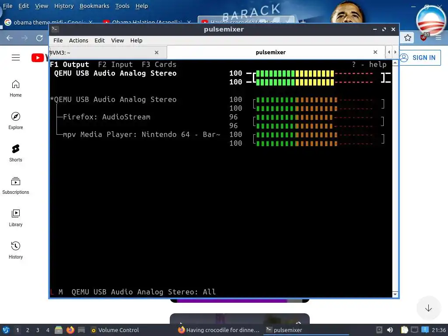Open YouTube Home in sidebar
The height and width of the screenshot is (336, 448).
15,88
